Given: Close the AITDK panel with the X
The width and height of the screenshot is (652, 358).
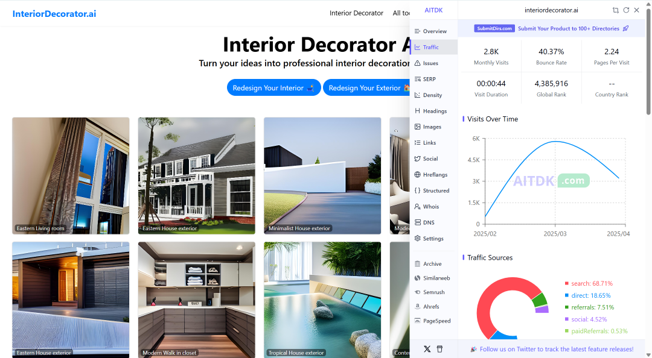Looking at the screenshot, I should click(x=637, y=10).
